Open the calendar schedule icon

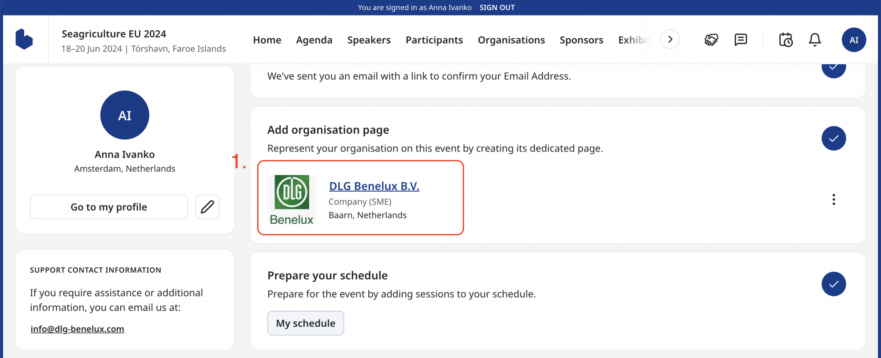(x=786, y=40)
